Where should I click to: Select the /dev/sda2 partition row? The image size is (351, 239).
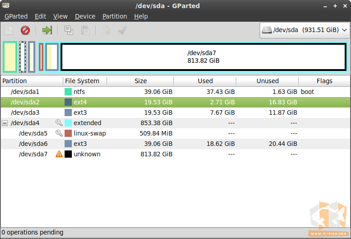pyautogui.click(x=175, y=102)
